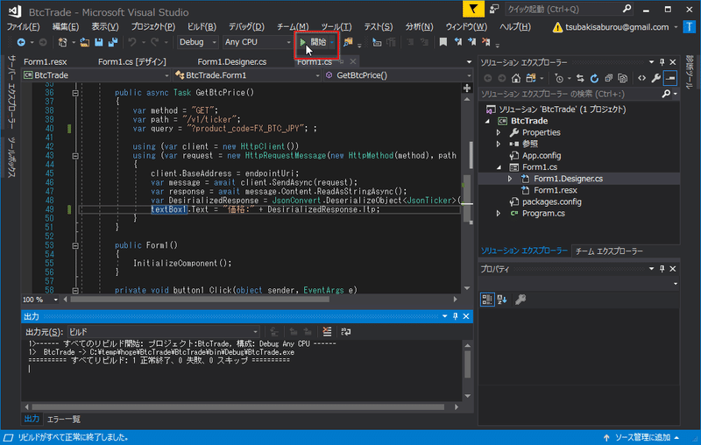Collapse the using block outline at line 43
This screenshot has width=701, height=445.
(75, 156)
